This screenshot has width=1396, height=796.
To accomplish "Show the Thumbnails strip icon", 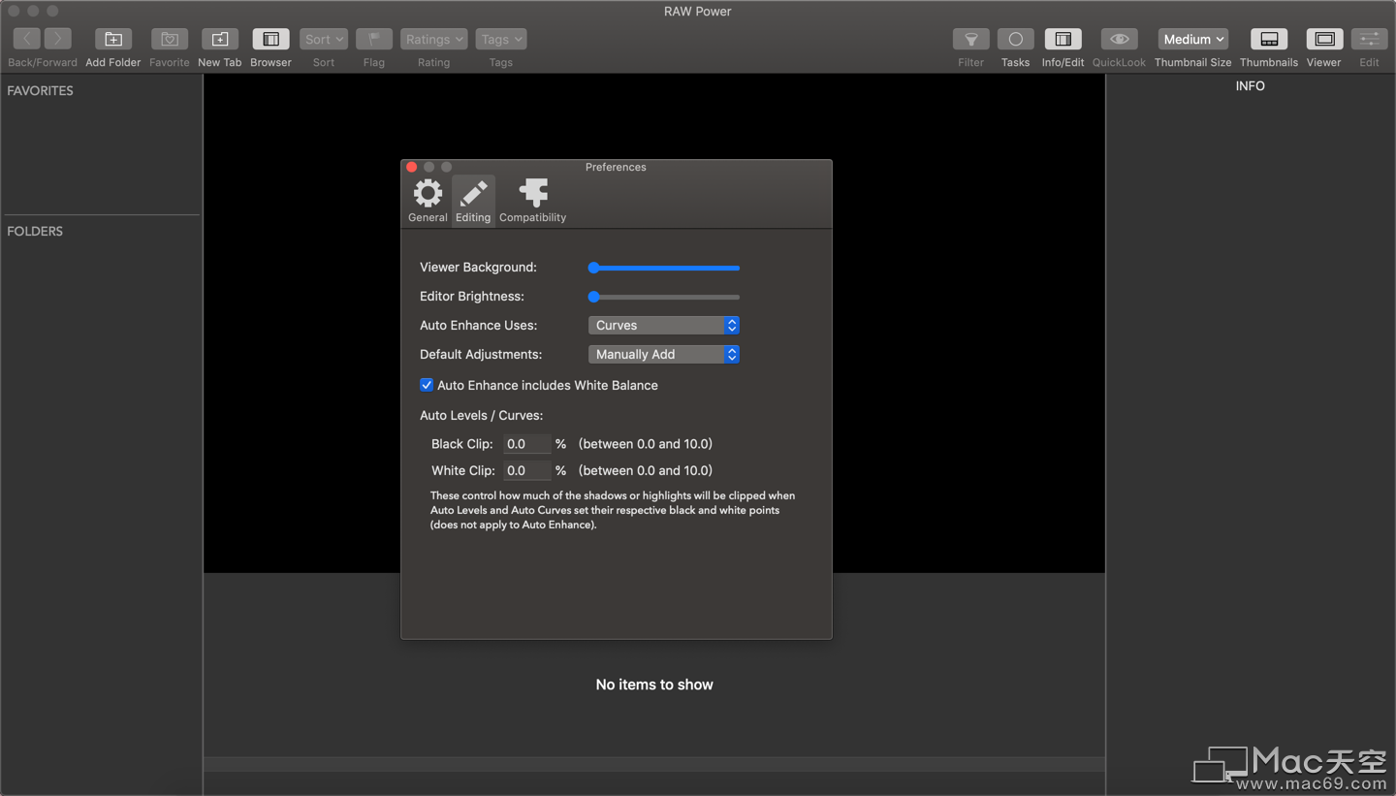I will [x=1269, y=39].
